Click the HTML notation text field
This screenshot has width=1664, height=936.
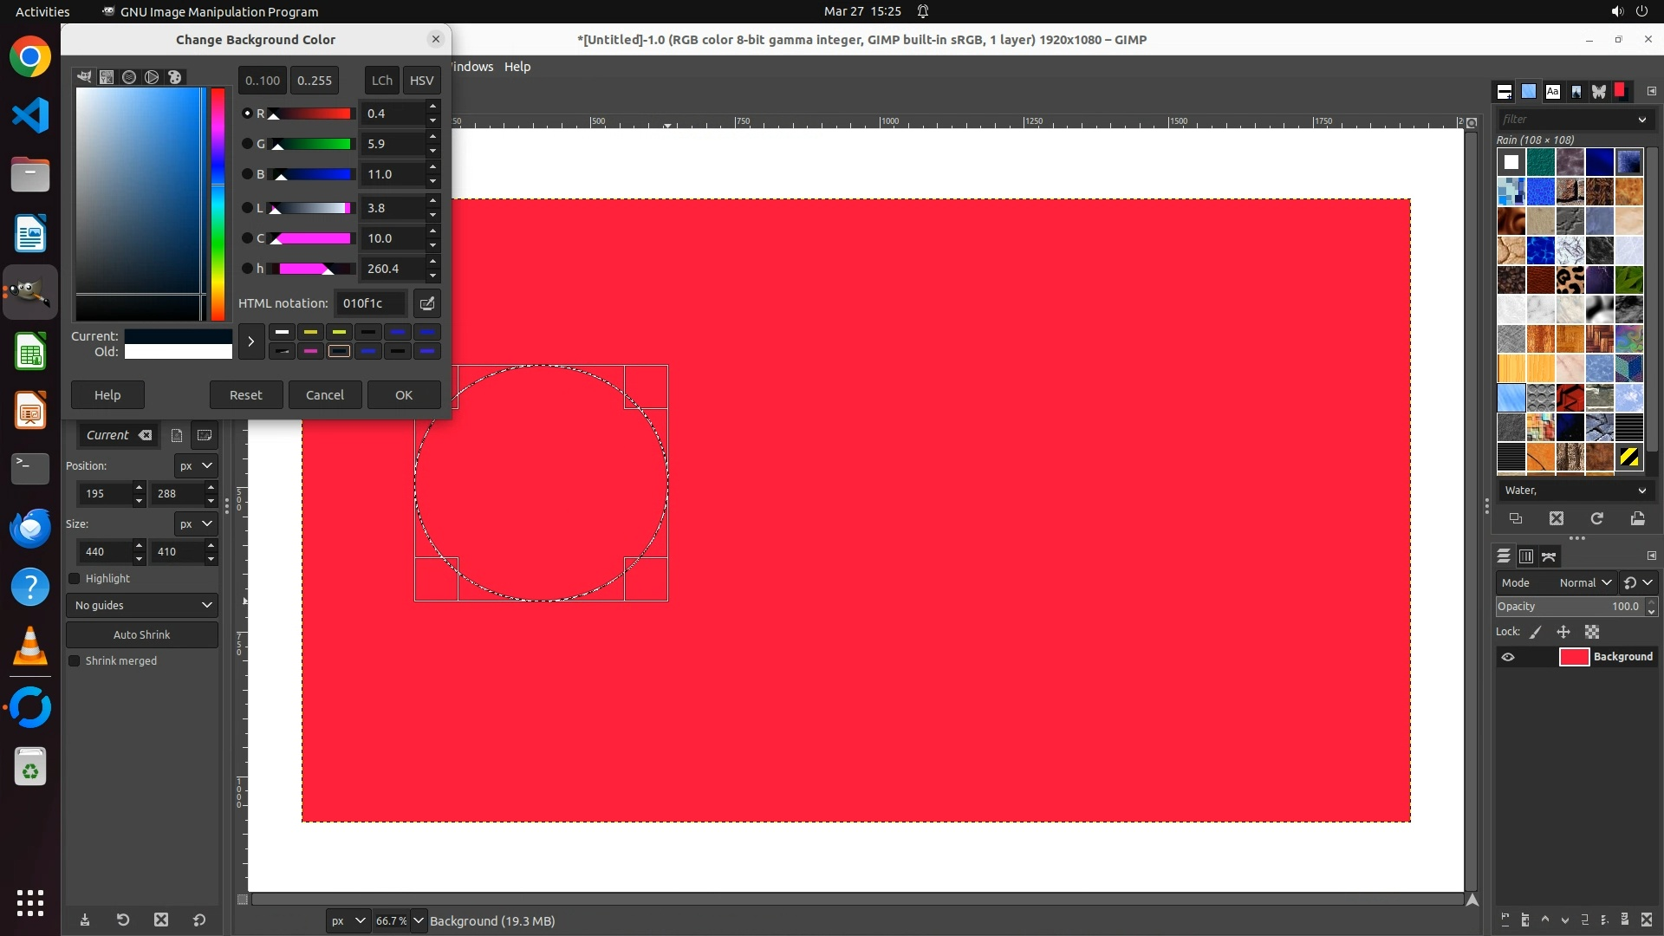coord(371,303)
